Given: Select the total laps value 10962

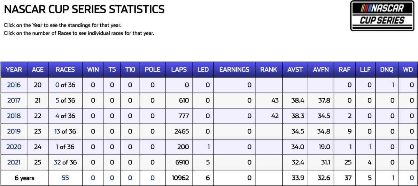Looking at the screenshot, I should point(180,178).
